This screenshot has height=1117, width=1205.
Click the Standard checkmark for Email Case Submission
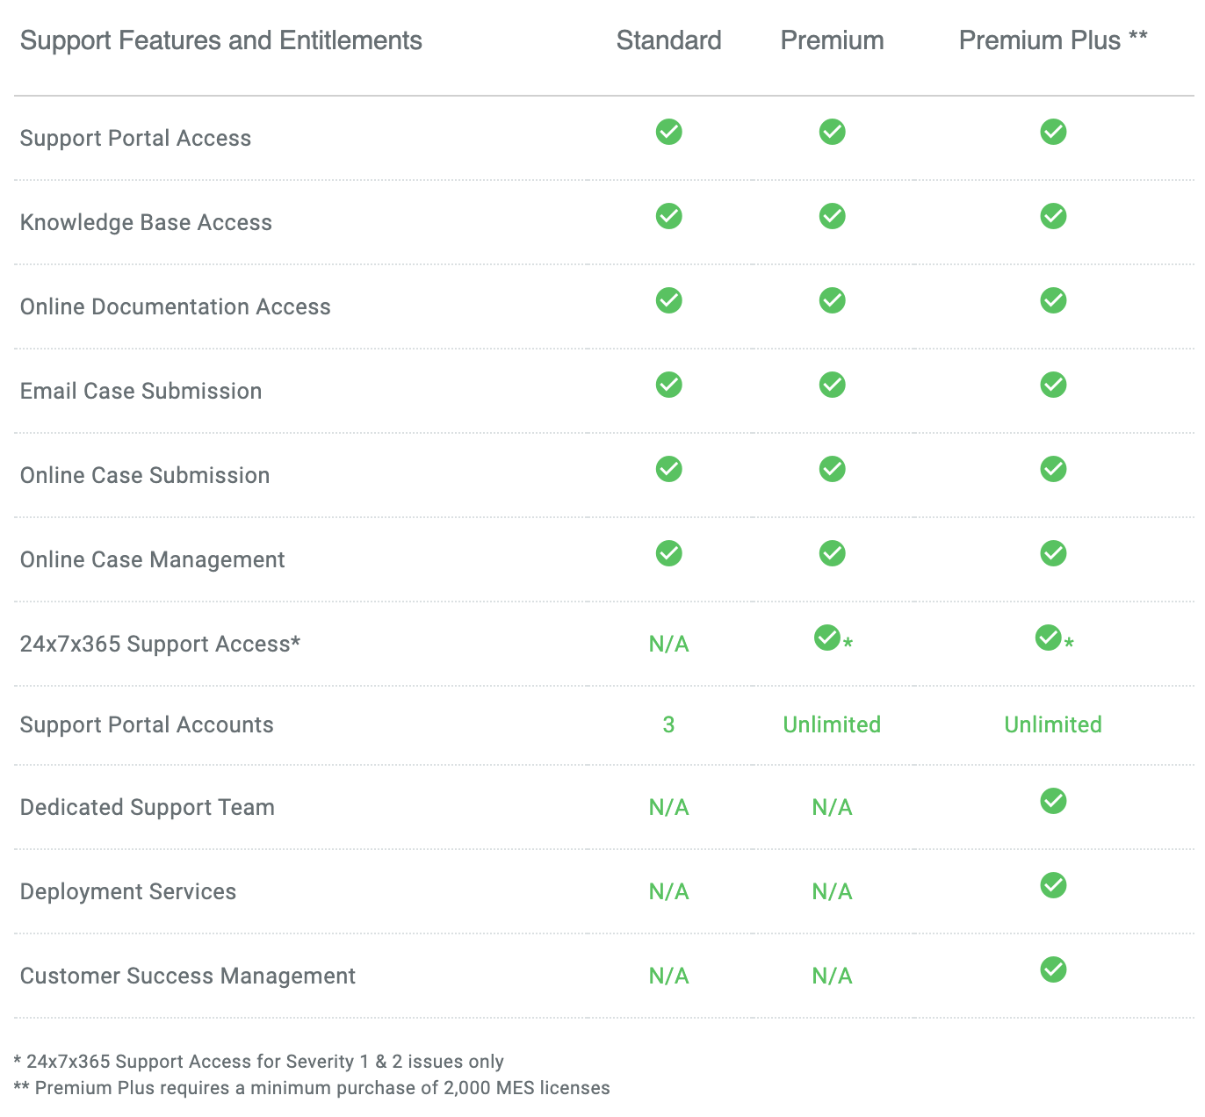(668, 385)
